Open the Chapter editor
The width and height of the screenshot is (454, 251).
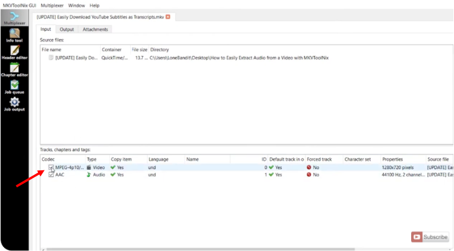pyautogui.click(x=14, y=70)
